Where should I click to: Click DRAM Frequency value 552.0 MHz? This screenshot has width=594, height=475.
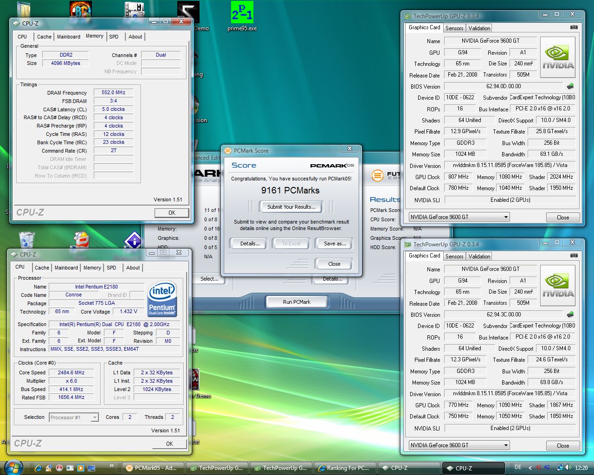pos(113,92)
